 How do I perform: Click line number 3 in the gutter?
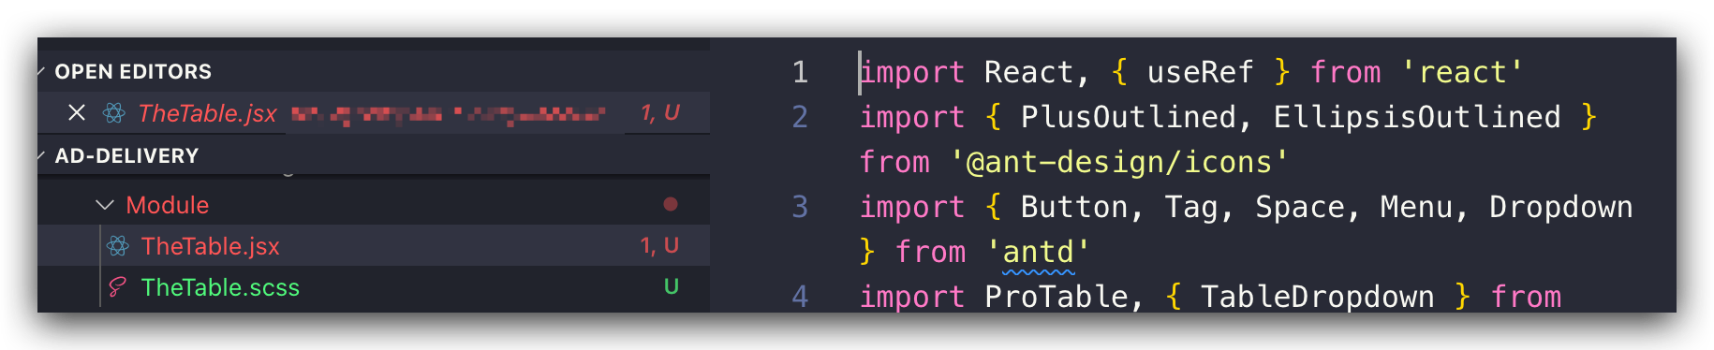800,207
